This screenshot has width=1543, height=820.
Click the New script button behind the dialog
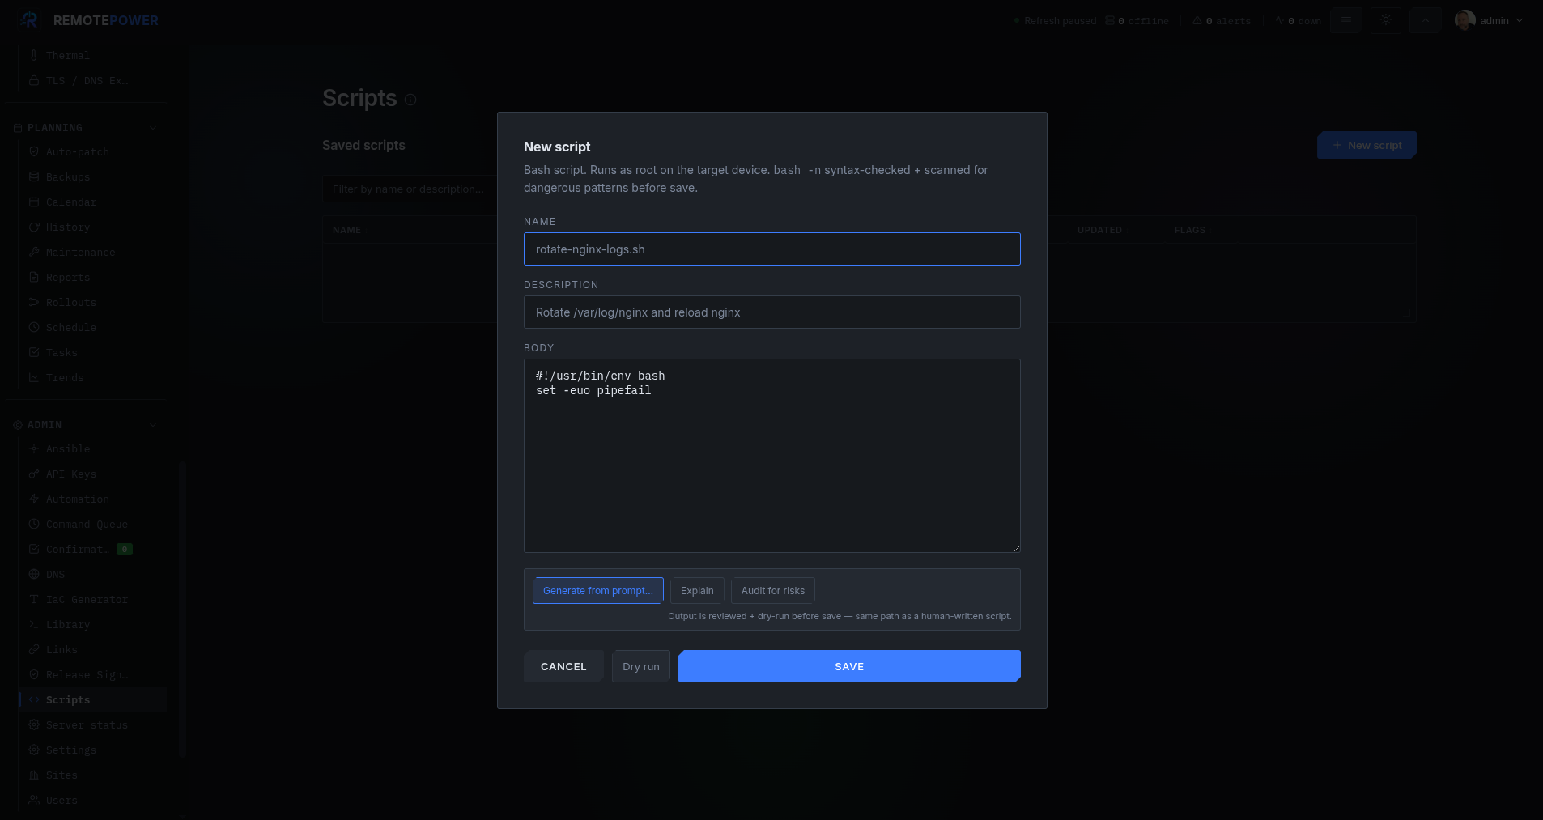(1367, 145)
